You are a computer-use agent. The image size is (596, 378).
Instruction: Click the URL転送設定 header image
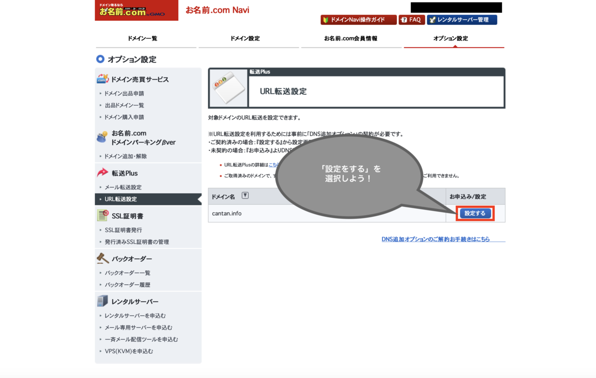[228, 88]
